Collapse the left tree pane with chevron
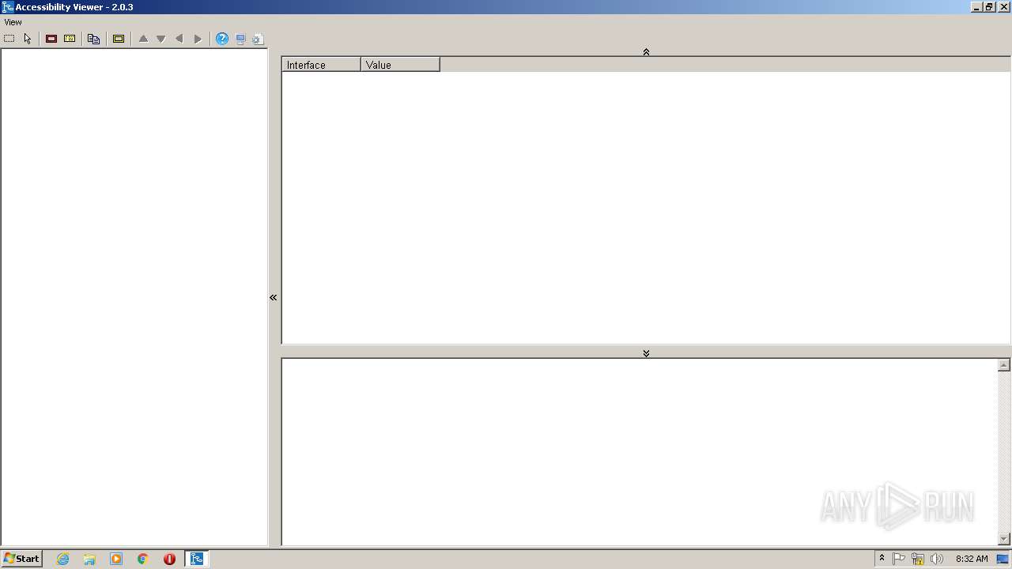This screenshot has width=1012, height=569. tap(274, 298)
